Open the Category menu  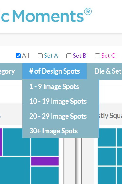(x=7, y=71)
